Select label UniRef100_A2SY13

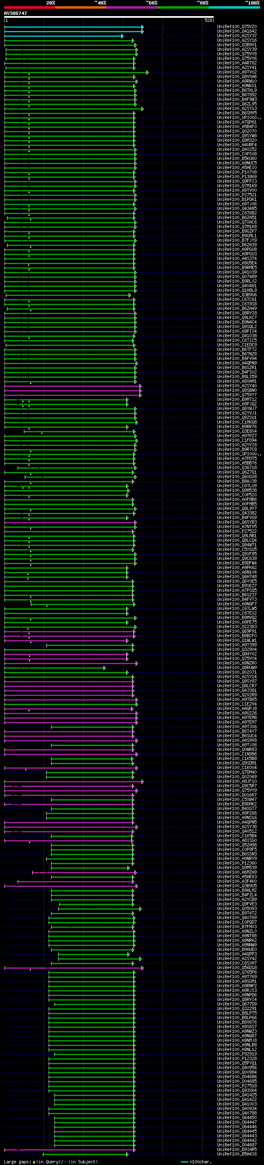click(236, 109)
